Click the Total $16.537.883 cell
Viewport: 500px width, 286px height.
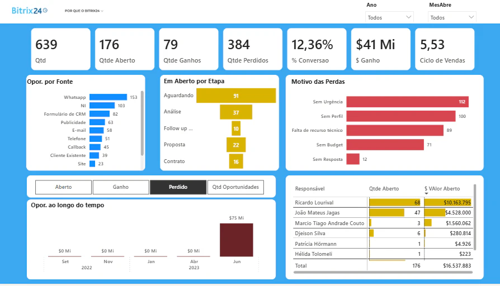point(457,266)
